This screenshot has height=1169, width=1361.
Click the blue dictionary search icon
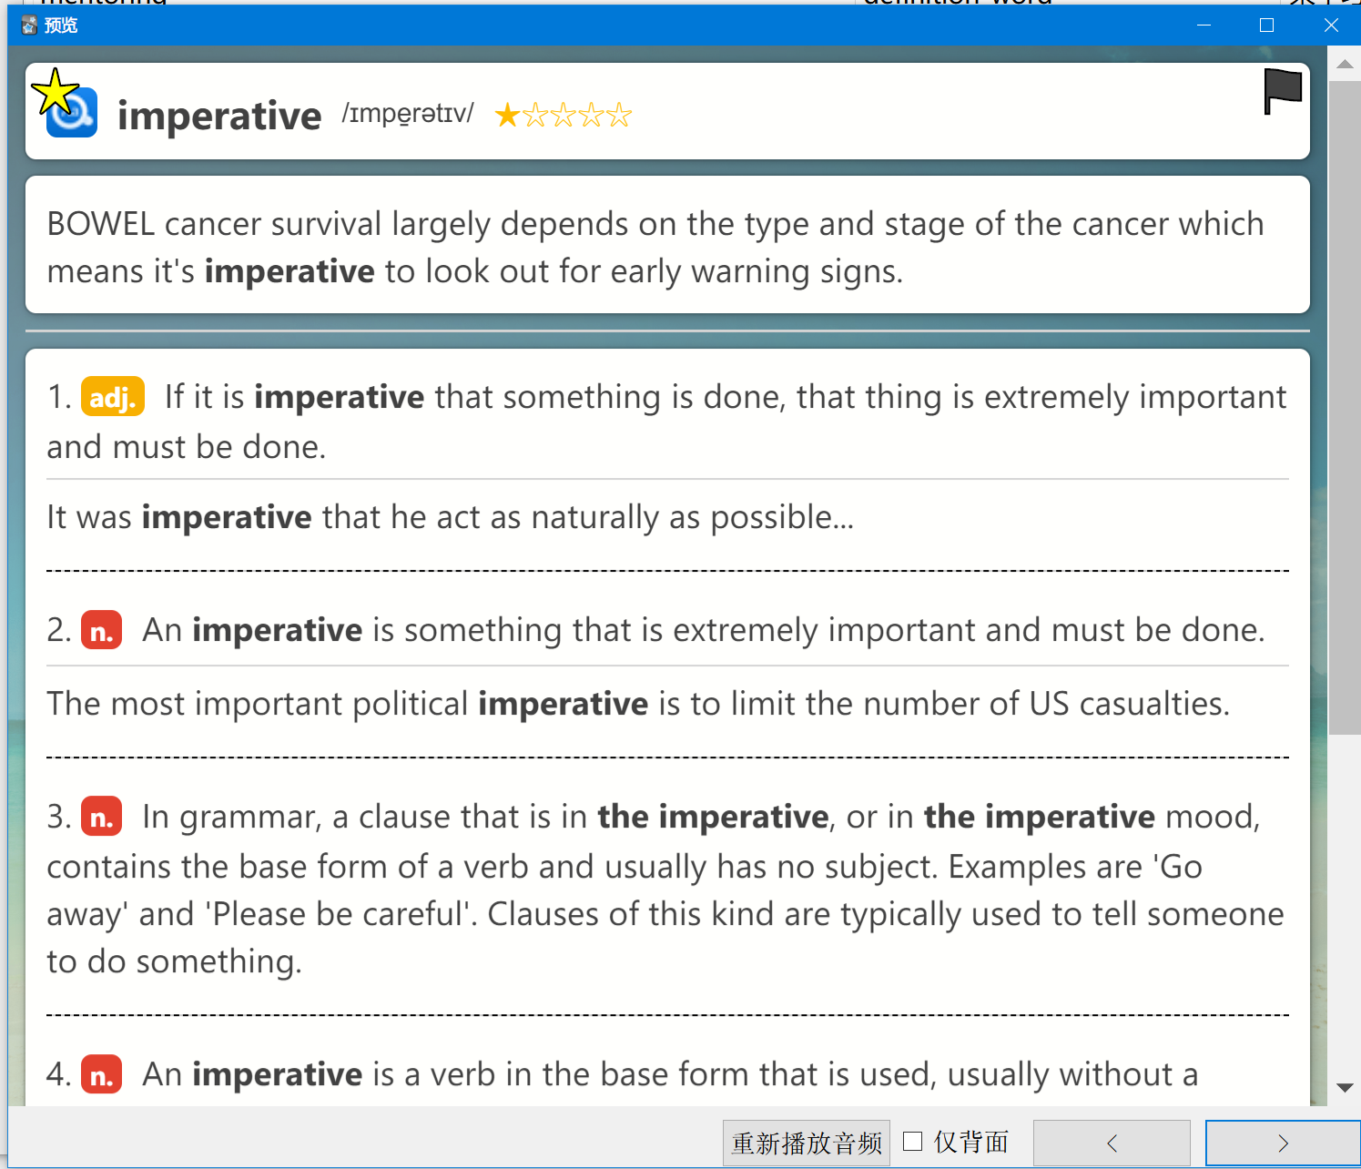[73, 114]
